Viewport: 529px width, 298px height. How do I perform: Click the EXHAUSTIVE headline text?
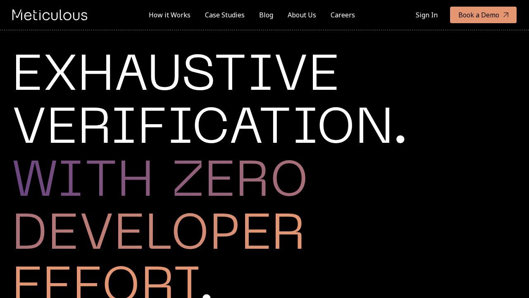point(176,72)
